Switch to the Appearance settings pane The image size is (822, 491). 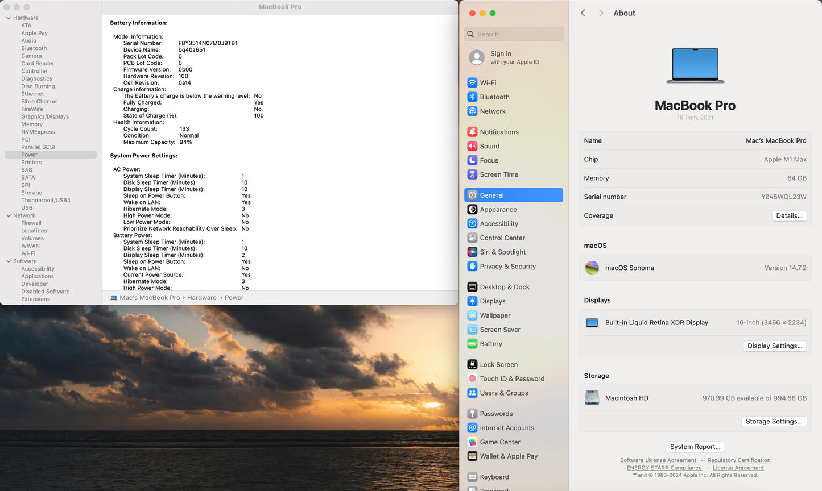[498, 209]
